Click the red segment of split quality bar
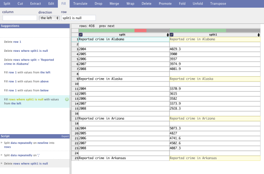 point(141,31)
